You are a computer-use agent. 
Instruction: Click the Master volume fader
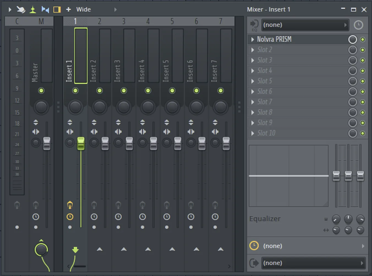pos(47,143)
